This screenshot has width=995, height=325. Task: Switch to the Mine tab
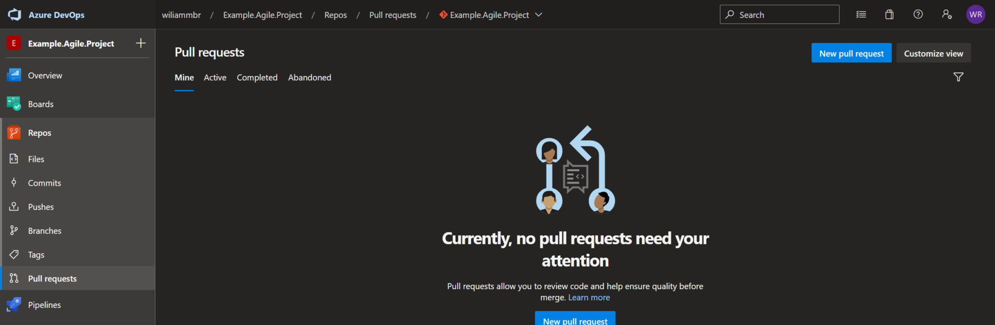184,78
